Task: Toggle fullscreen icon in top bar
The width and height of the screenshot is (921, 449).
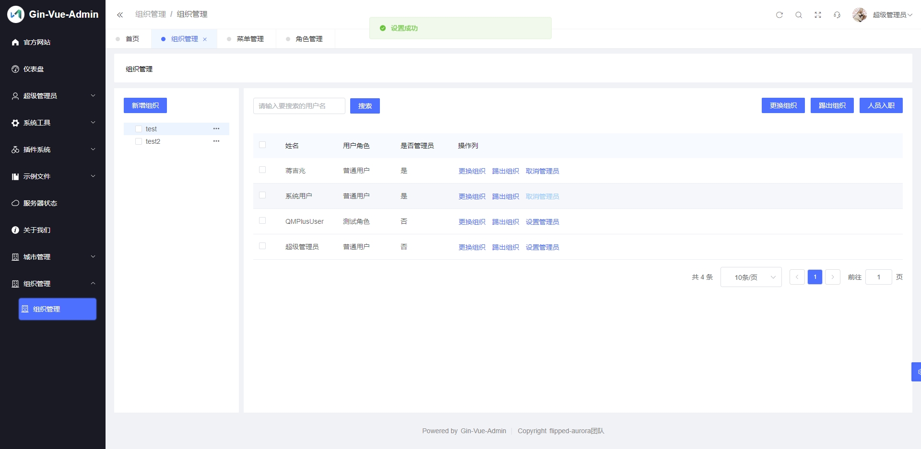Action: pyautogui.click(x=818, y=15)
